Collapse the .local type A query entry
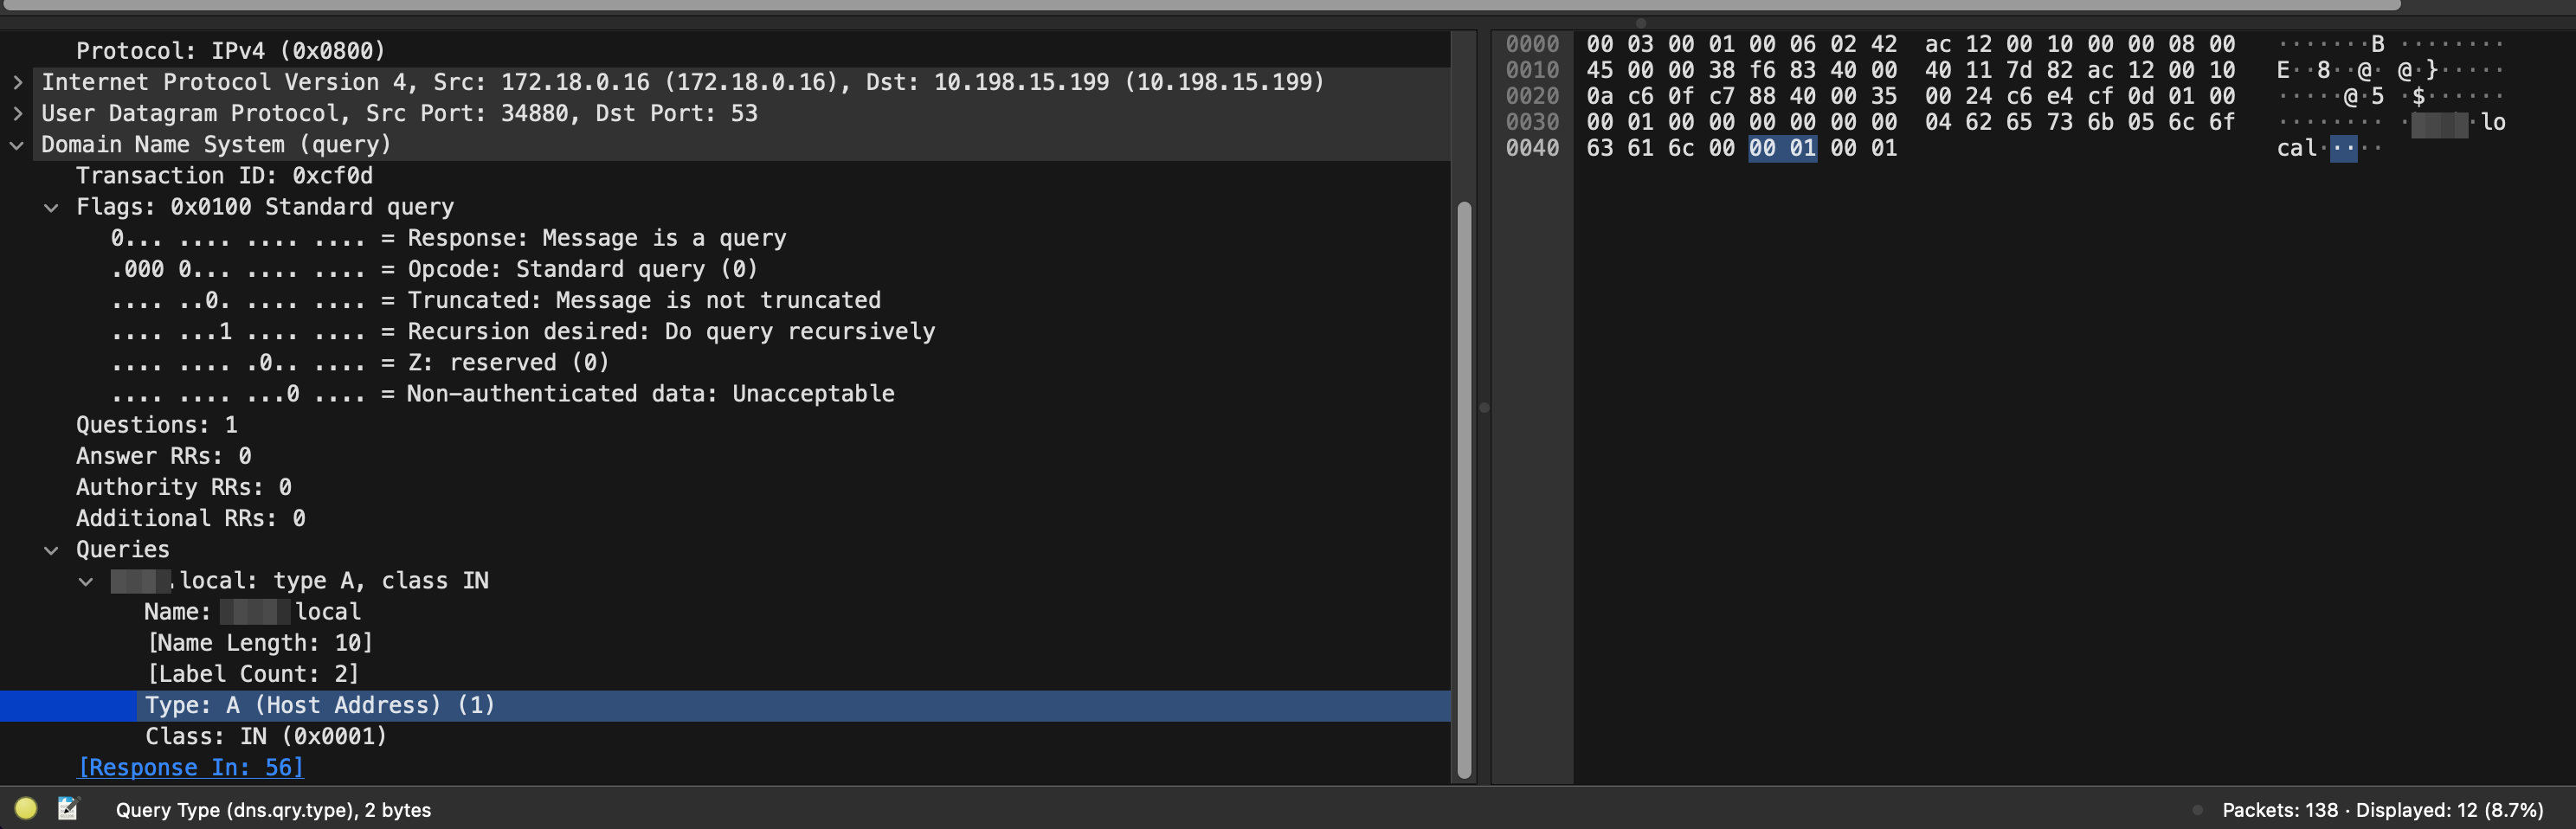 (86, 581)
